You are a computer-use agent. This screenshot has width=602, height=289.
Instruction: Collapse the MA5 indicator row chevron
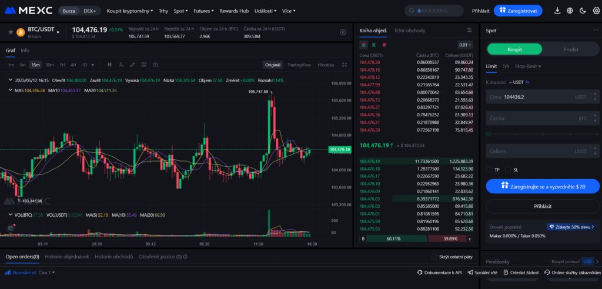pos(11,90)
